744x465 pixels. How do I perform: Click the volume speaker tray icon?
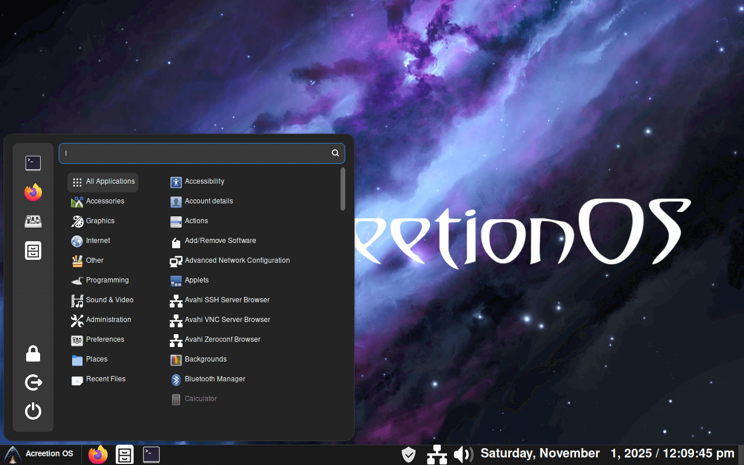pos(463,454)
